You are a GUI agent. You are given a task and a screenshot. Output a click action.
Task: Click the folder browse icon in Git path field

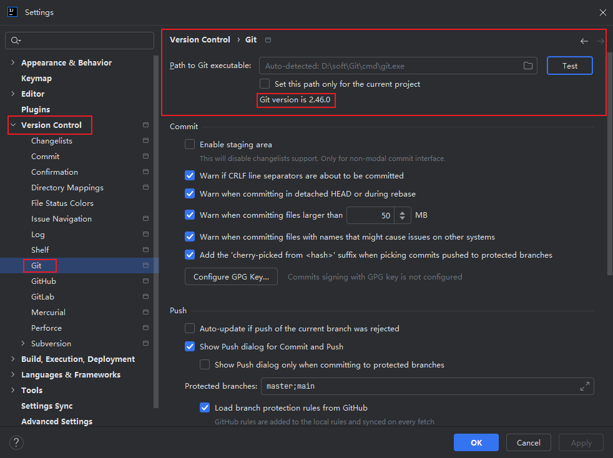(x=527, y=66)
